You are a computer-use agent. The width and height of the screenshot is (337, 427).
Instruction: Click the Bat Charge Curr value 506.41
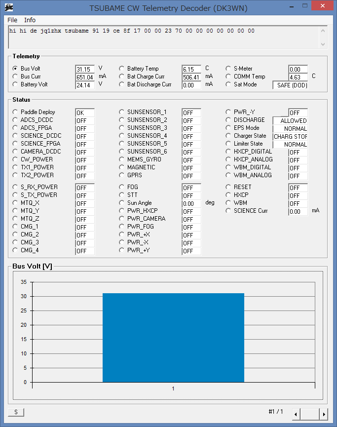point(191,77)
